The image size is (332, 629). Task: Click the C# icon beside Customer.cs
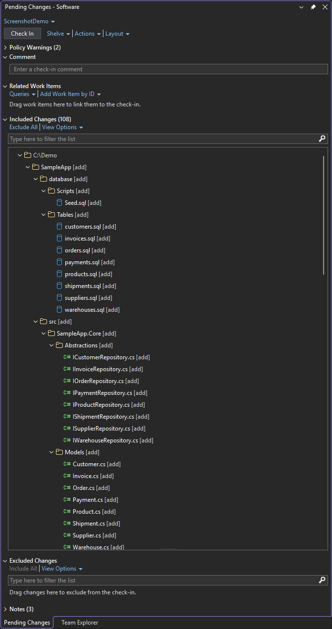click(67, 464)
